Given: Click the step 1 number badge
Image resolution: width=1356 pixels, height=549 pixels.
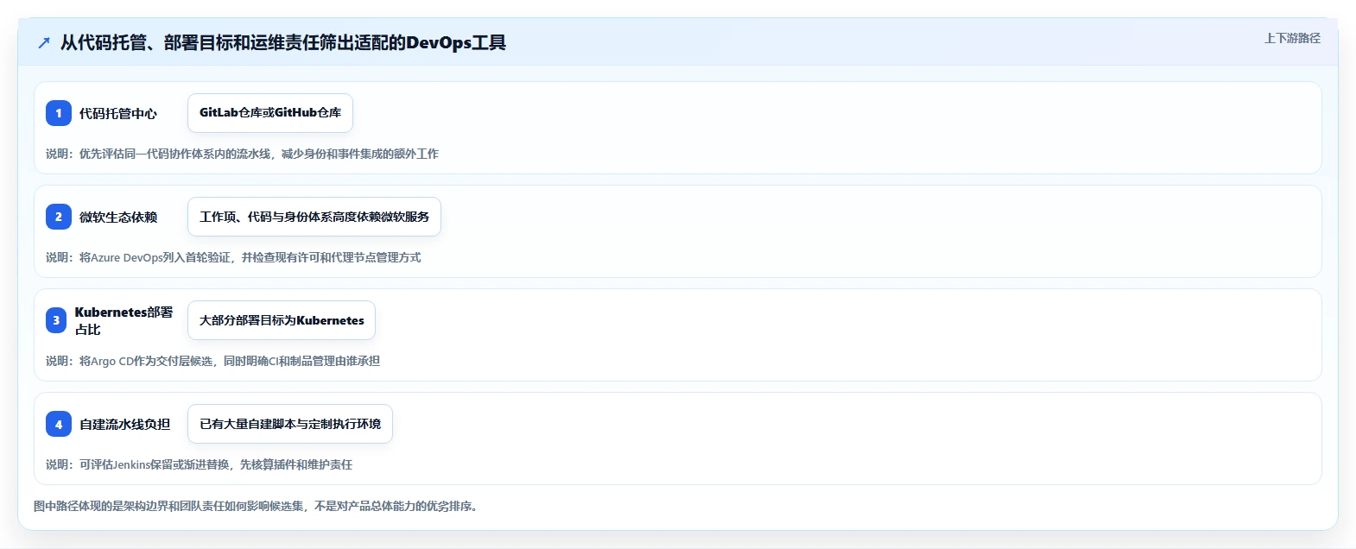Looking at the screenshot, I should point(59,113).
